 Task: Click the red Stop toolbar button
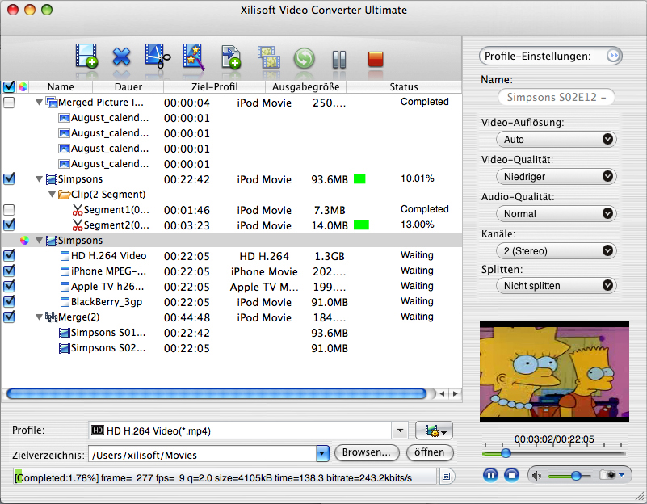(376, 59)
